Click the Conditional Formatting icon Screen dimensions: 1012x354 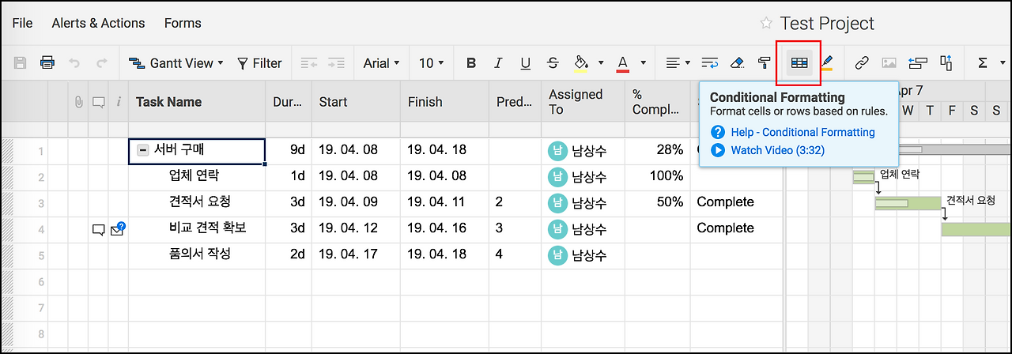coord(799,63)
